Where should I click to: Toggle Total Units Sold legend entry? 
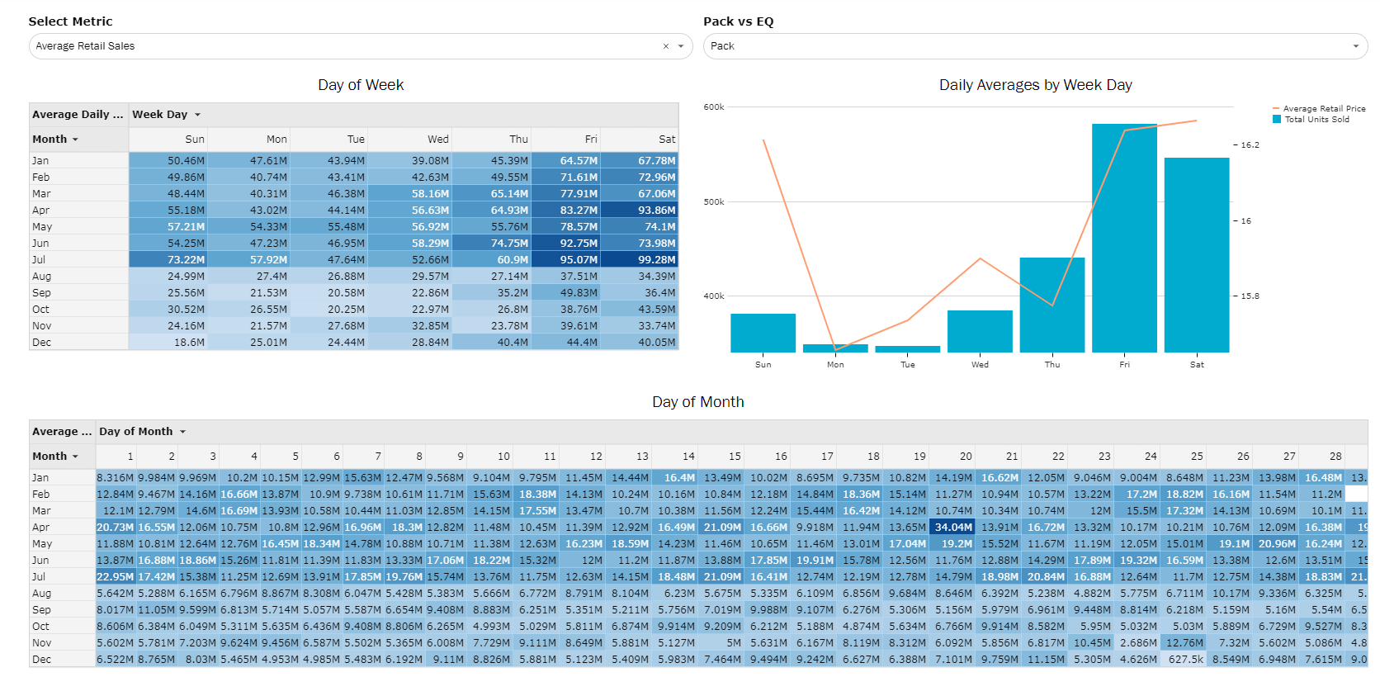pyautogui.click(x=1316, y=120)
